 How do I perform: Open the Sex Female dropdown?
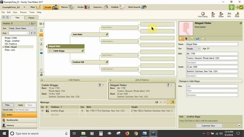point(193,49)
